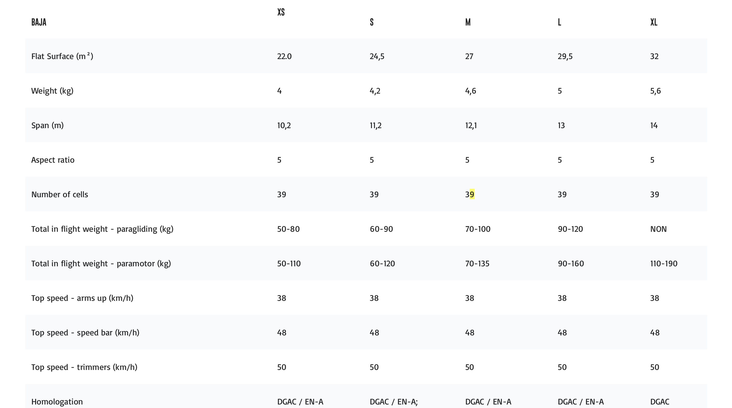Viewport: 732px width, 408px height.
Task: Click the Number of cells label
Action: [60, 194]
